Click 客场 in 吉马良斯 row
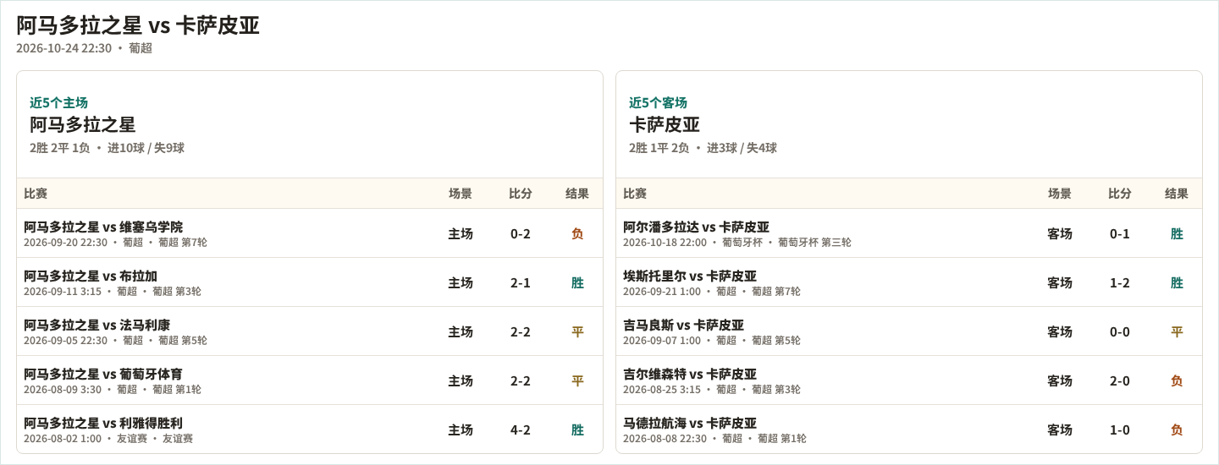Image resolution: width=1219 pixels, height=465 pixels. coord(1060,331)
